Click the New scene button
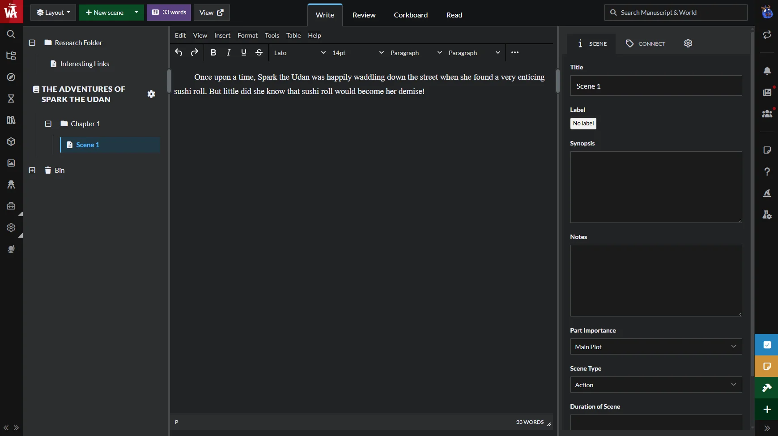Image resolution: width=778 pixels, height=436 pixels. [104, 13]
